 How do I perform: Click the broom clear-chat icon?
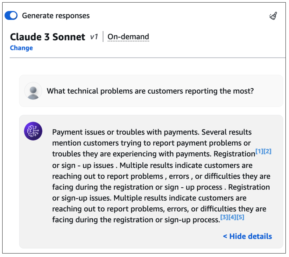(273, 16)
